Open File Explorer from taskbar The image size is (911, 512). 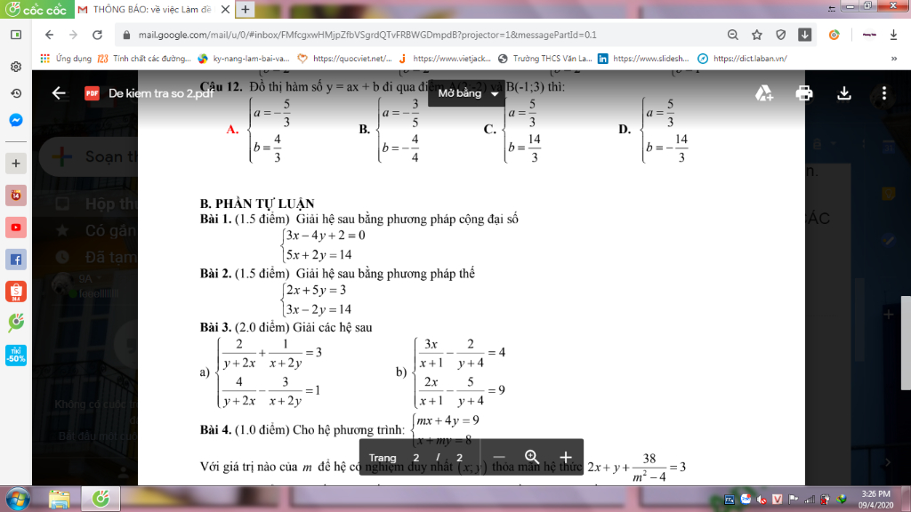(59, 500)
